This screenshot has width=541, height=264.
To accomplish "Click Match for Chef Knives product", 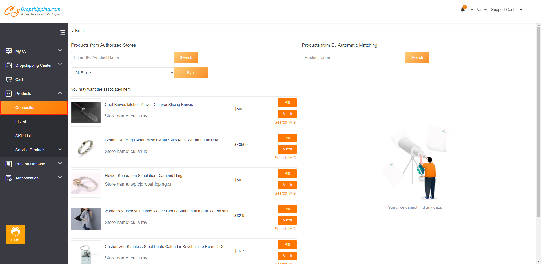I will pos(287,114).
